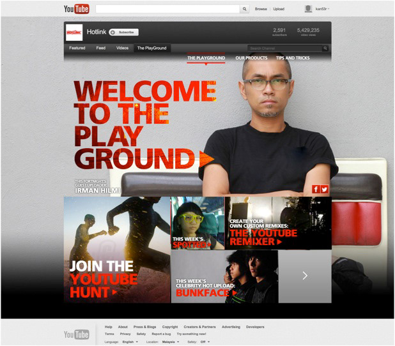Click the Browse link in header
The image size is (395, 346).
[x=261, y=9]
